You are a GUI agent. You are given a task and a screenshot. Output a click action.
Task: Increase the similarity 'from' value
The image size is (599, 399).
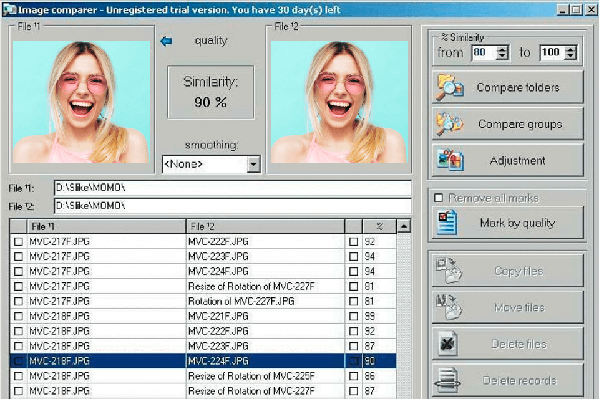pyautogui.click(x=503, y=49)
